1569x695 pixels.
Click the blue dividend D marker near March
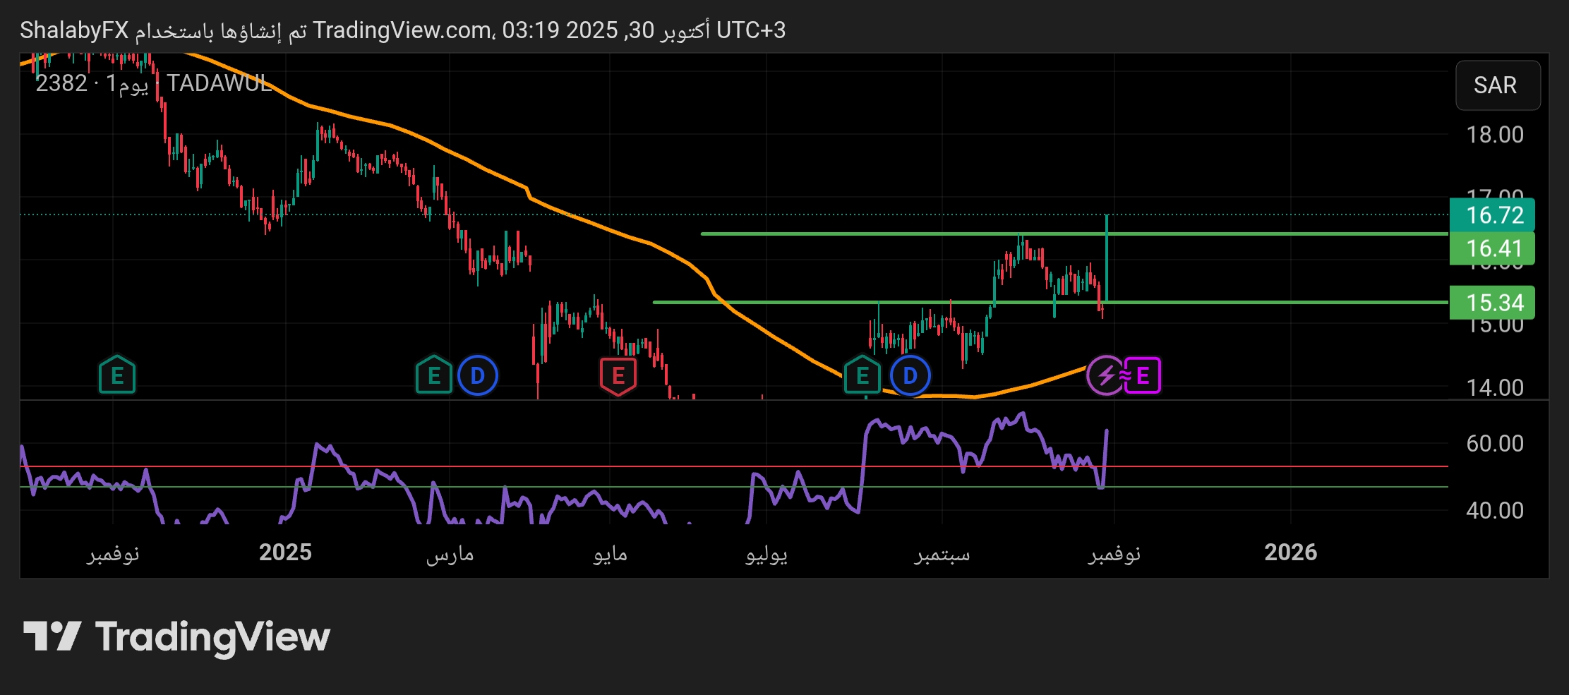click(x=478, y=375)
